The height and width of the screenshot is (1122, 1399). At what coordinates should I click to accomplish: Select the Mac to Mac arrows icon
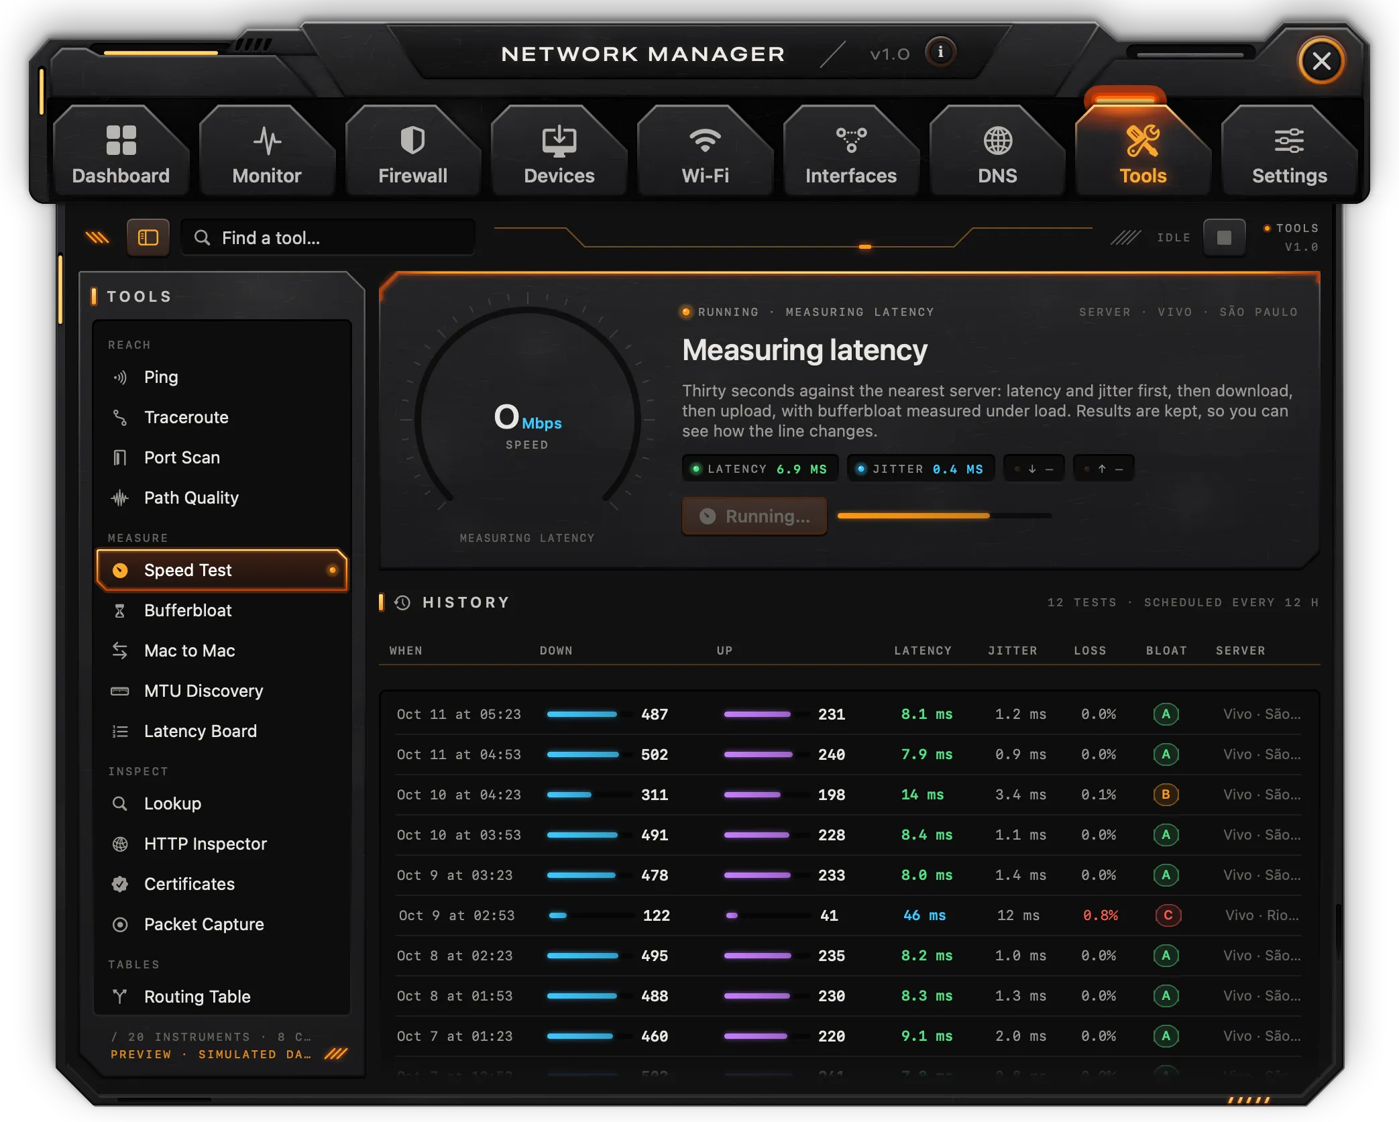(x=120, y=651)
